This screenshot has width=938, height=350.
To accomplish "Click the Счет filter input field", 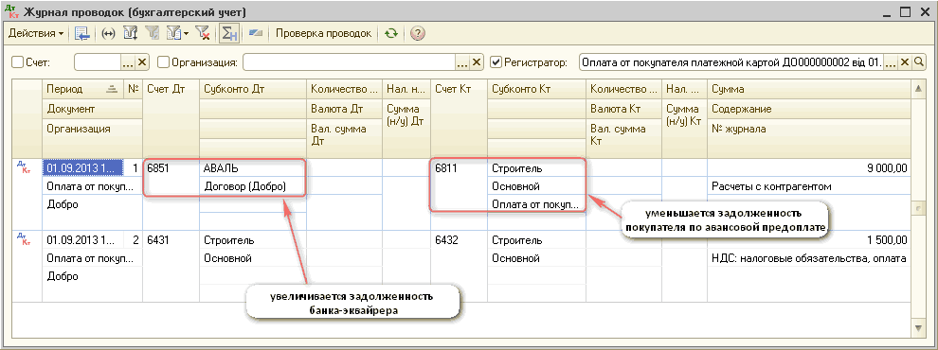I will click(99, 62).
